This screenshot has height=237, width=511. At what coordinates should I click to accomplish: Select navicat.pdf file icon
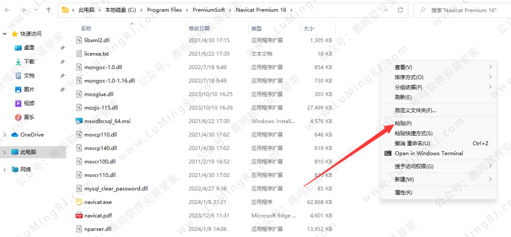[x=79, y=216]
